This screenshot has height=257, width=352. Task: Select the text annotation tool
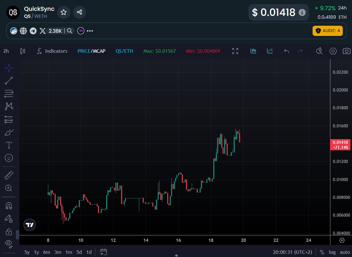pyautogui.click(x=9, y=145)
